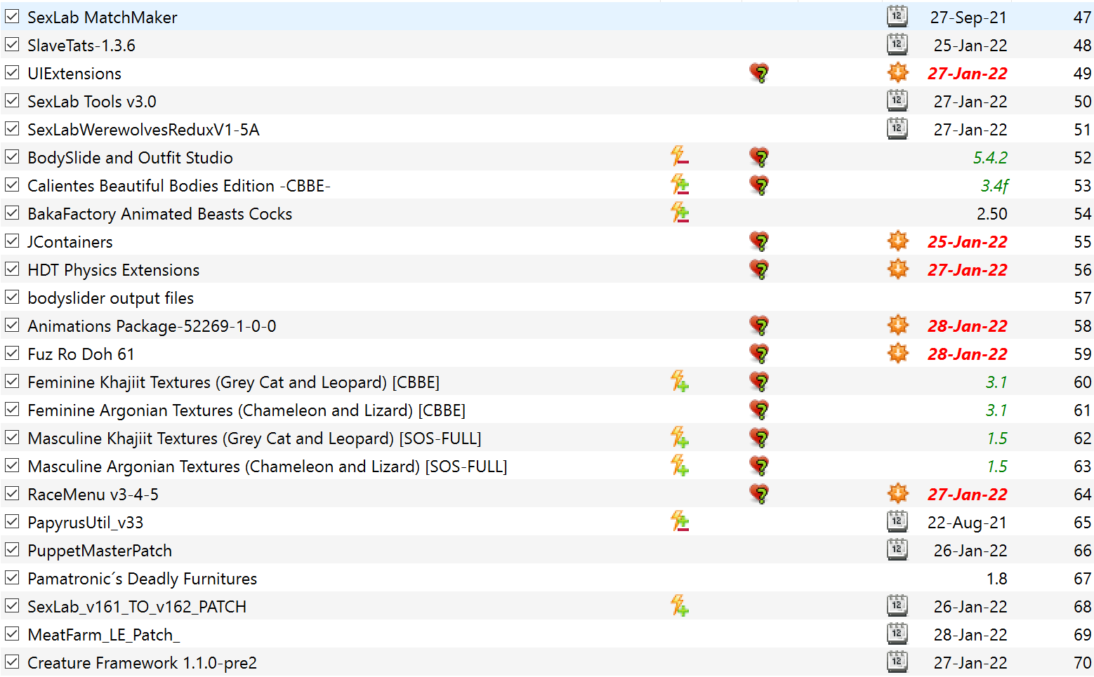Viewport: 1094px width, 677px height.
Task: Click the calendar icon for PuppetMasterPatch
Action: point(897,549)
